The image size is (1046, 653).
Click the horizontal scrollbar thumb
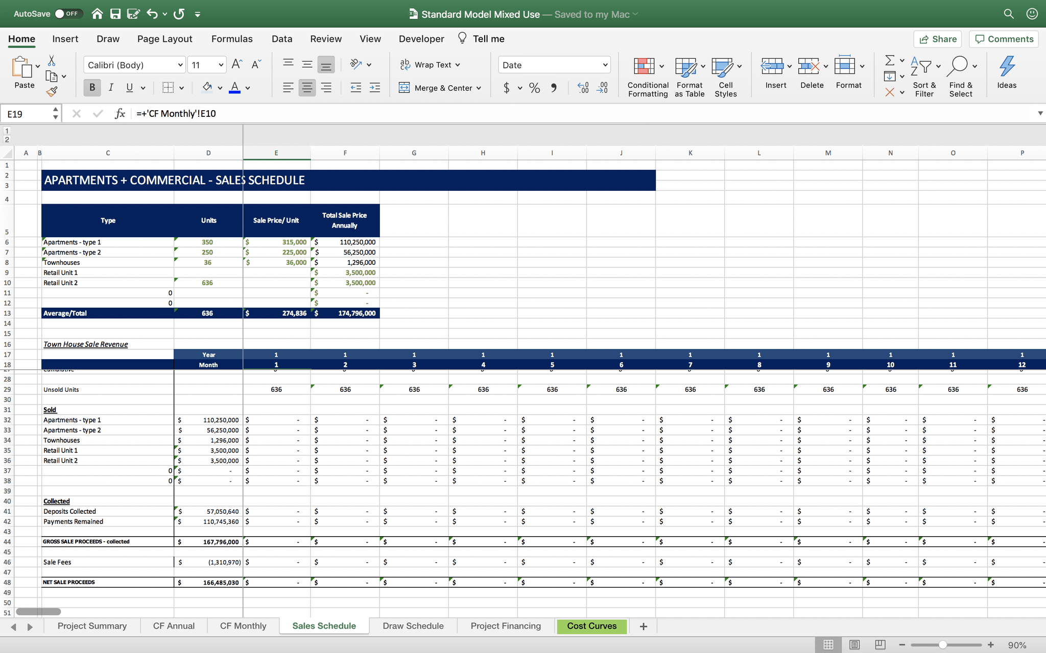[38, 611]
